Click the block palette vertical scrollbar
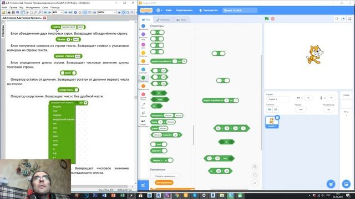This screenshot has height=199, width=355. coord(194,135)
